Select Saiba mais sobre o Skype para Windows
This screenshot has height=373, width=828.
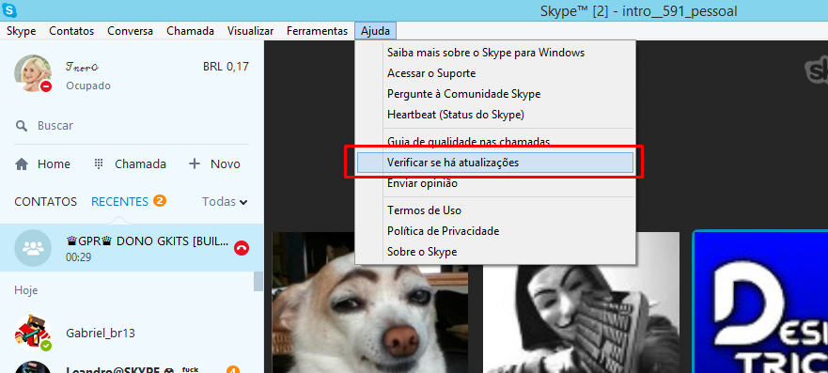click(486, 53)
